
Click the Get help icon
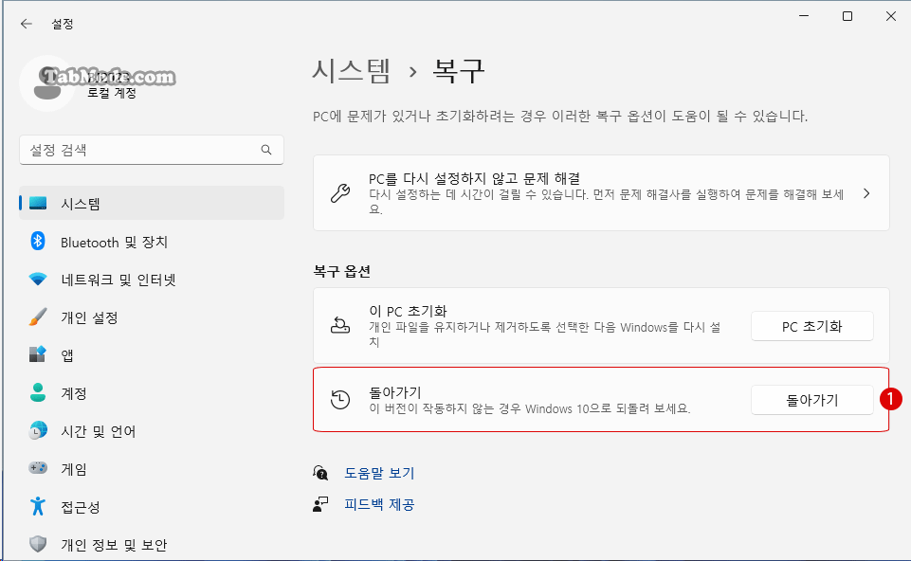click(320, 473)
